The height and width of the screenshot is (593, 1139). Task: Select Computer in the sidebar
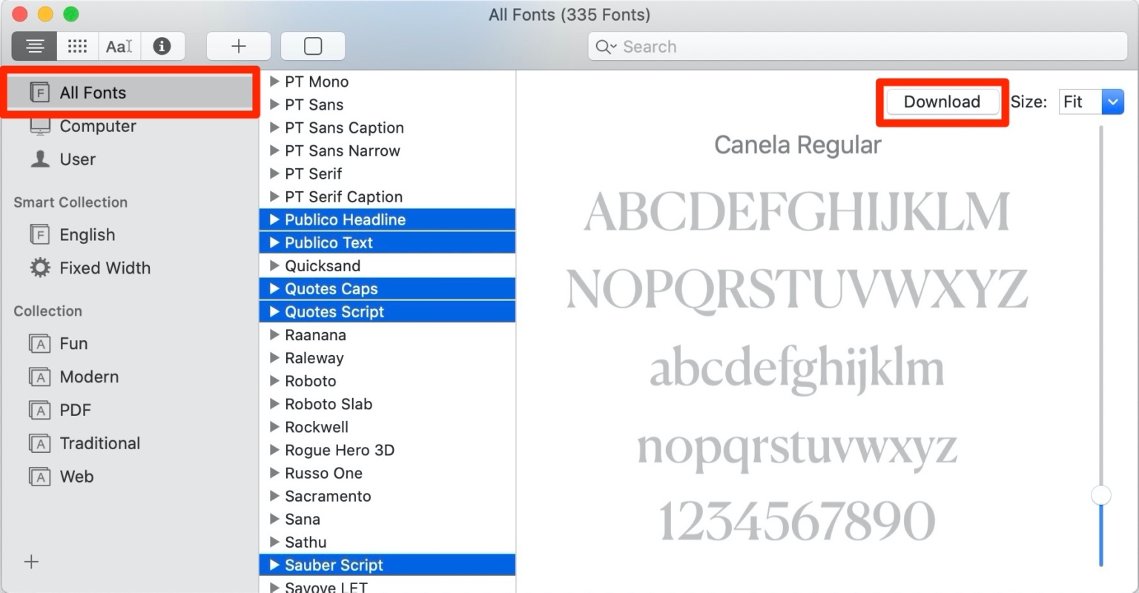coord(97,126)
